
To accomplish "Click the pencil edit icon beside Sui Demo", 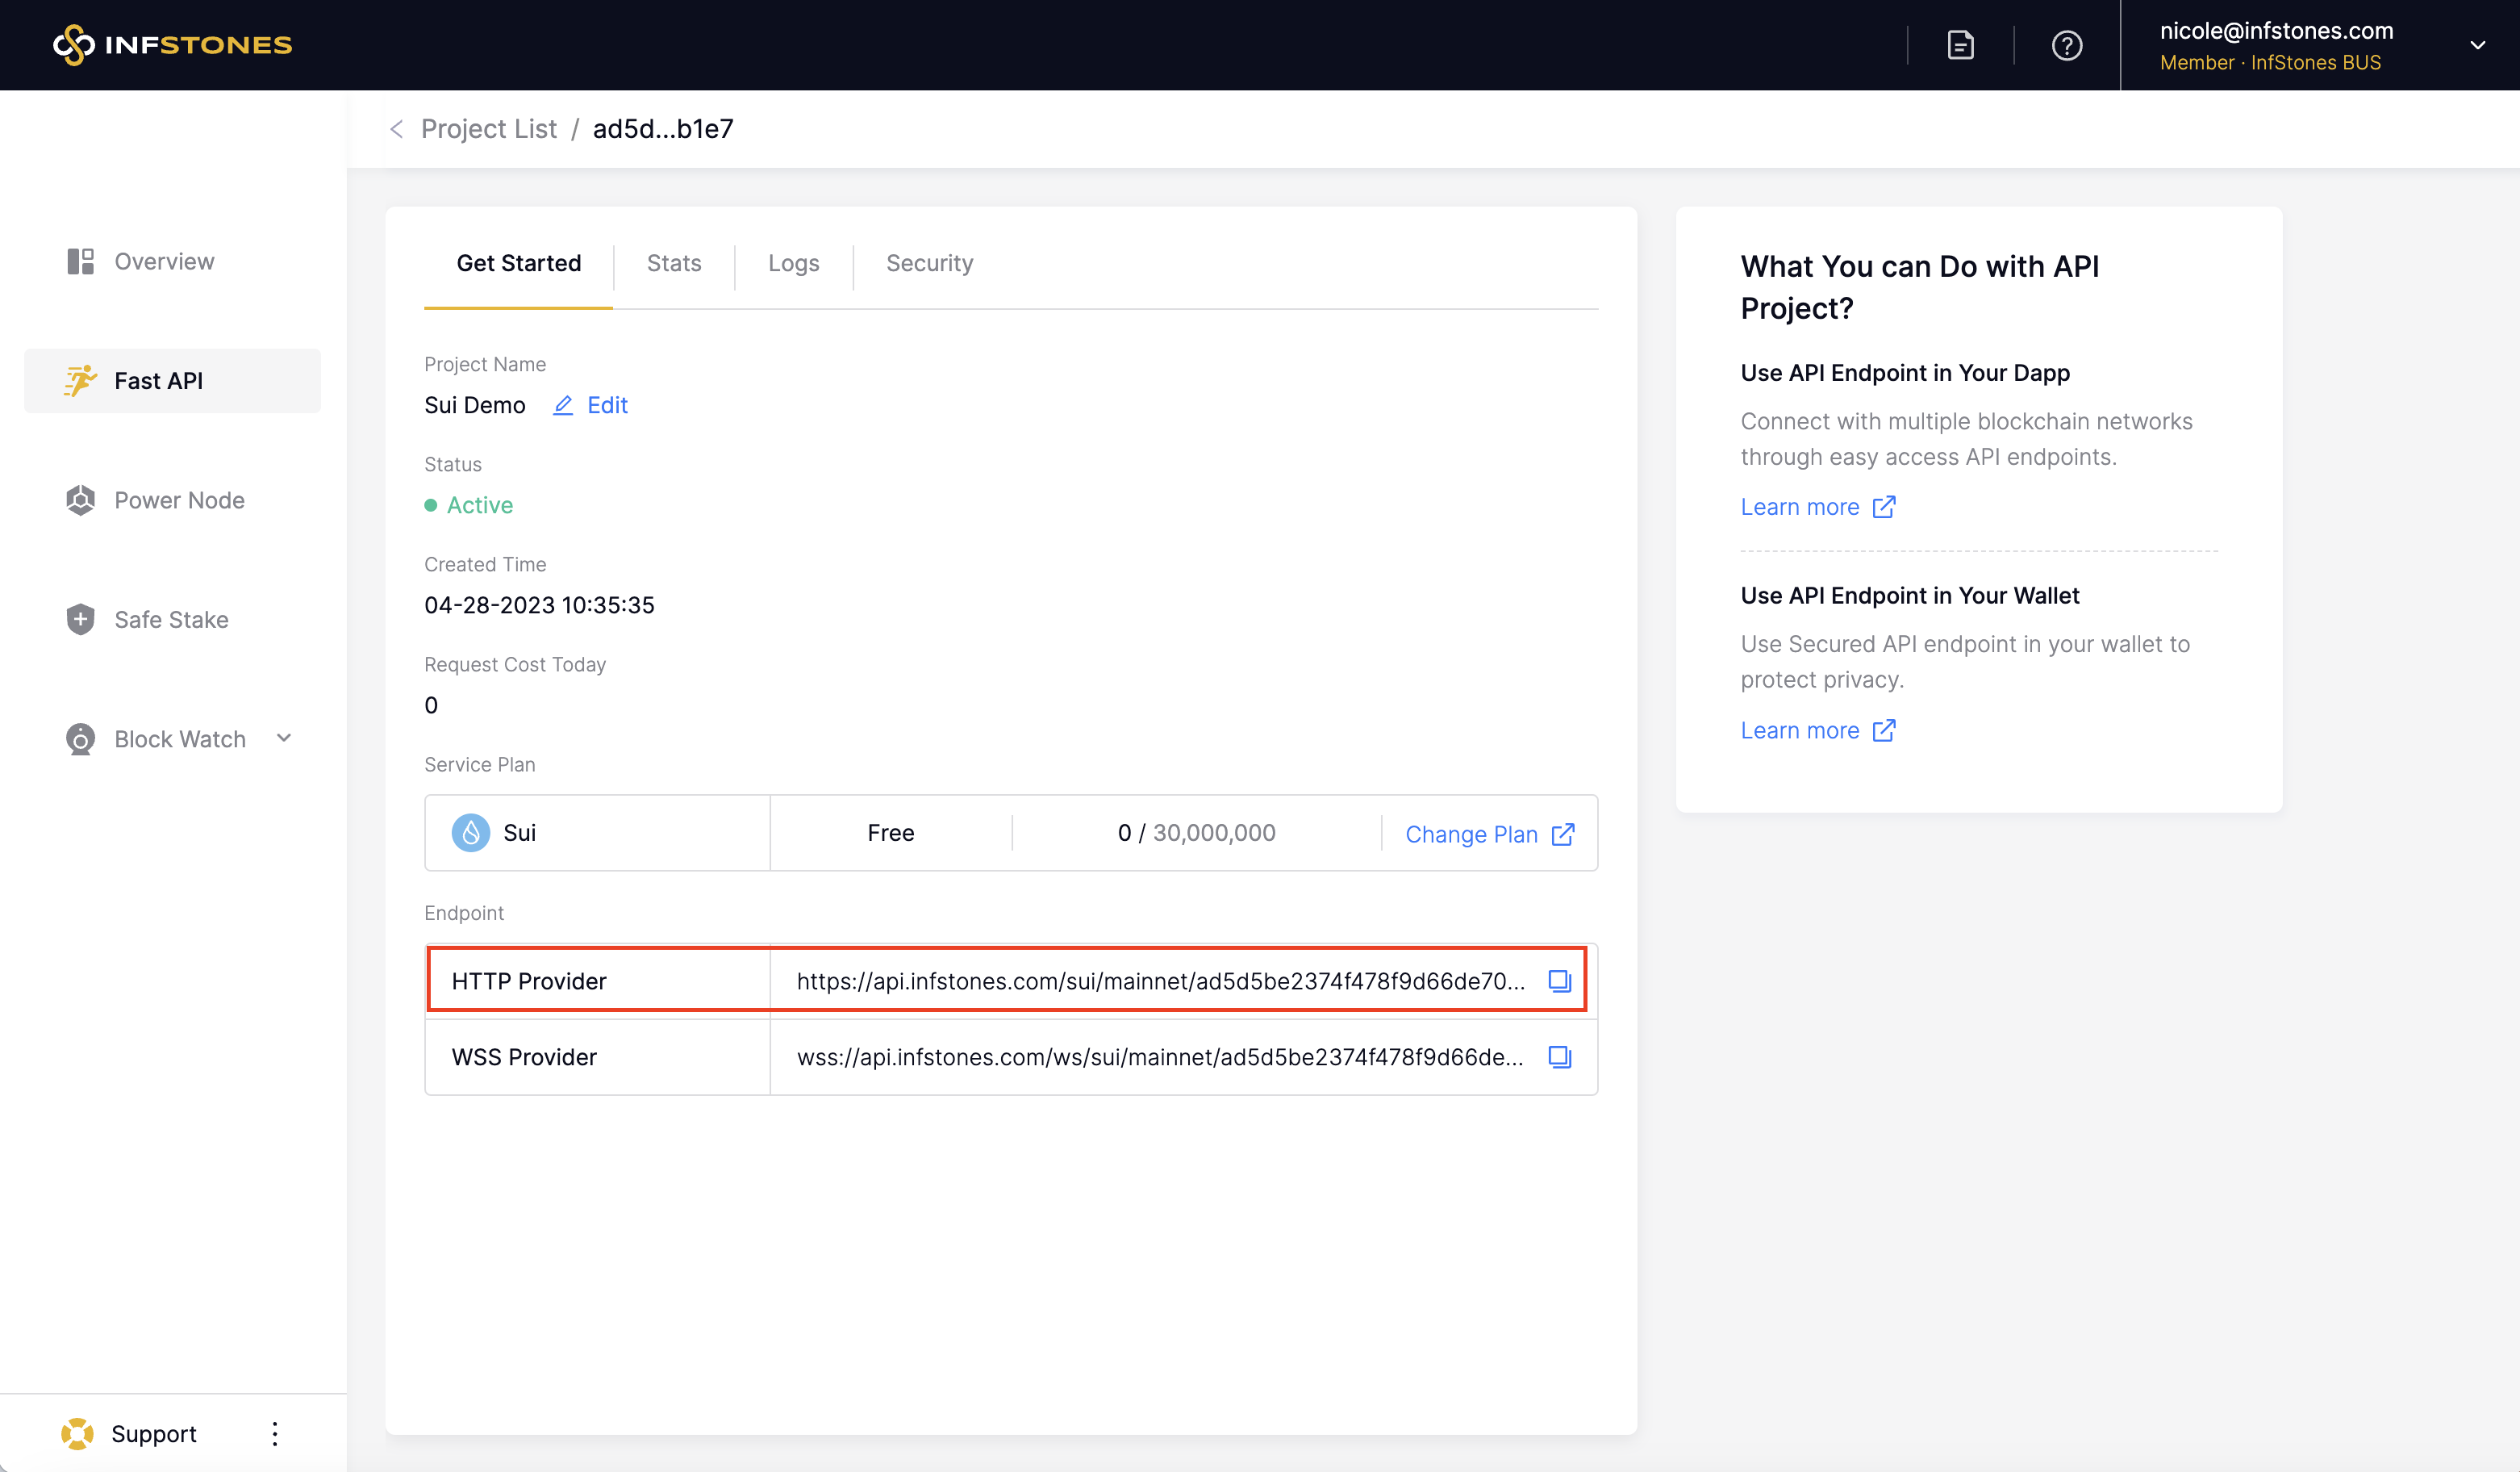I will pos(563,405).
